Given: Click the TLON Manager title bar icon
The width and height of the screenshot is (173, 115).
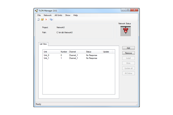Looking at the screenshot, I should pyautogui.click(x=36, y=11).
